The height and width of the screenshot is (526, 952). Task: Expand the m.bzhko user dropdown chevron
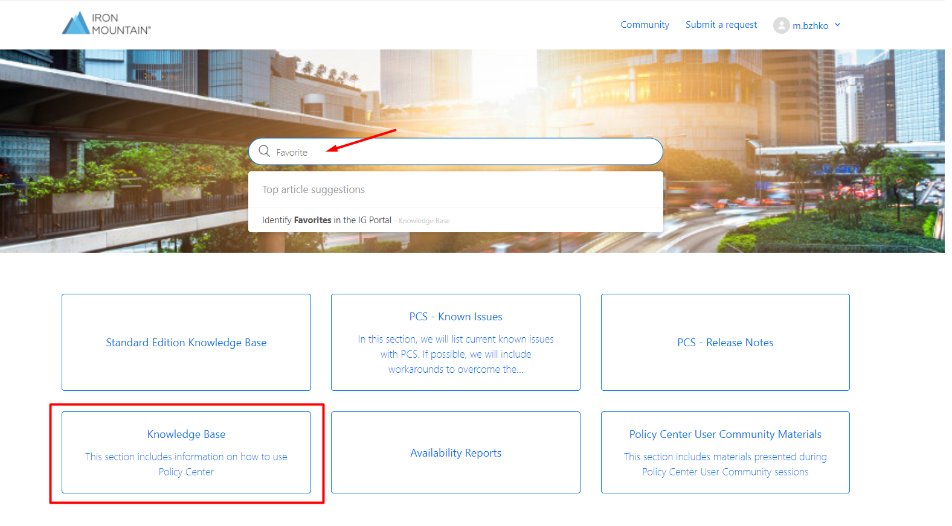click(x=837, y=25)
